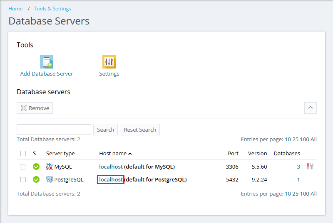Open Tools & Settings breadcrumb link
The height and width of the screenshot is (223, 333).
(52, 9)
